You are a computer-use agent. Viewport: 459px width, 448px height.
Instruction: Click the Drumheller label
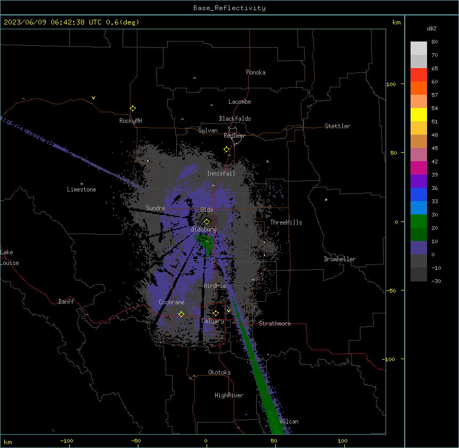(x=340, y=259)
